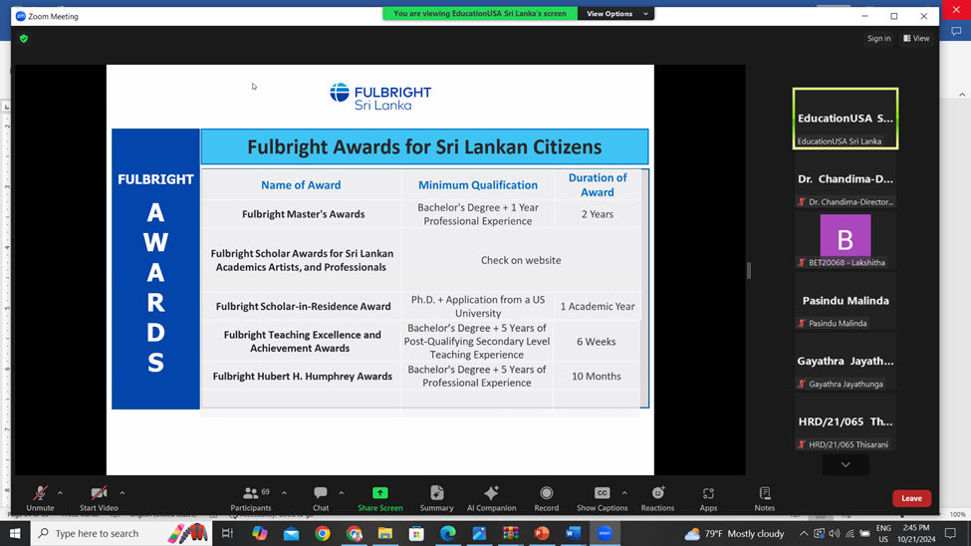Open View Options dropdown
Viewport: 971px width, 546px height.
[616, 14]
